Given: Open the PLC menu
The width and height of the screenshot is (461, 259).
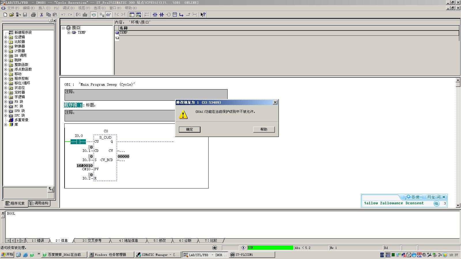Looking at the screenshot, I should pyautogui.click(x=56, y=8).
